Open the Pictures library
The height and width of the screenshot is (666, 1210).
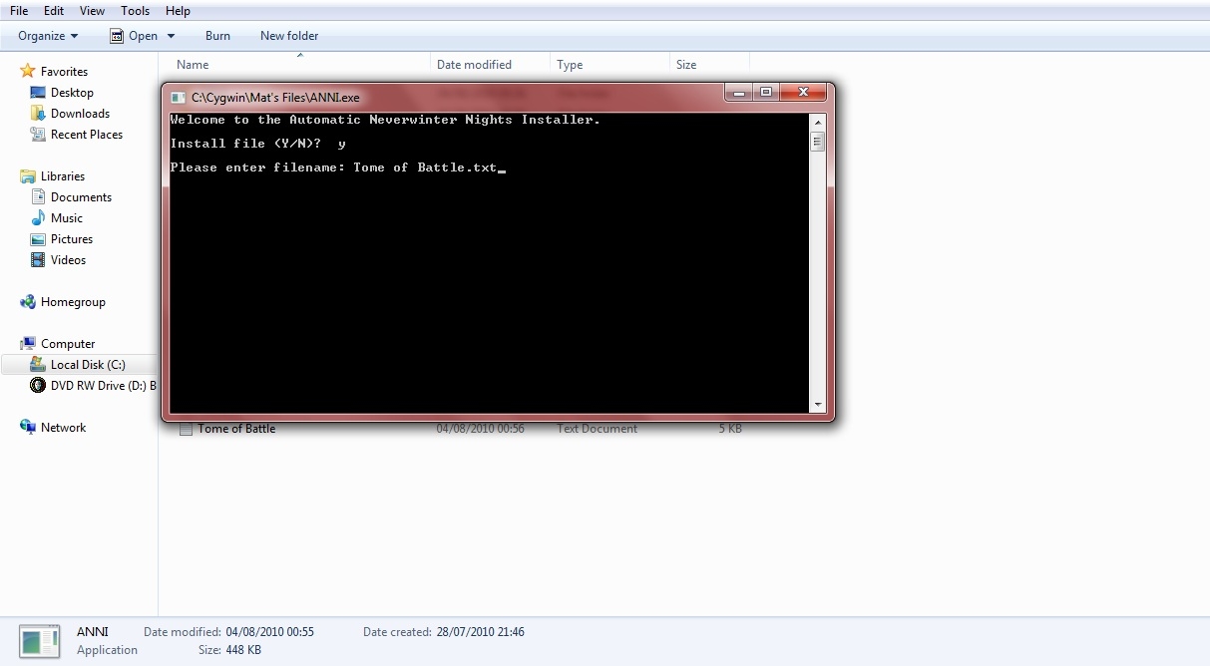(x=71, y=239)
